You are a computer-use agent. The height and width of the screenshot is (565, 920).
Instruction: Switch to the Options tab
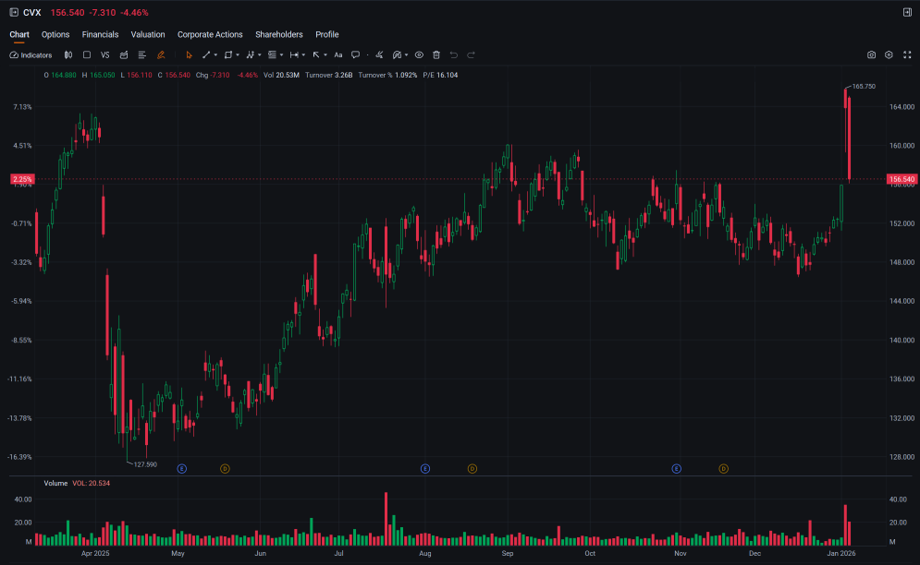55,34
